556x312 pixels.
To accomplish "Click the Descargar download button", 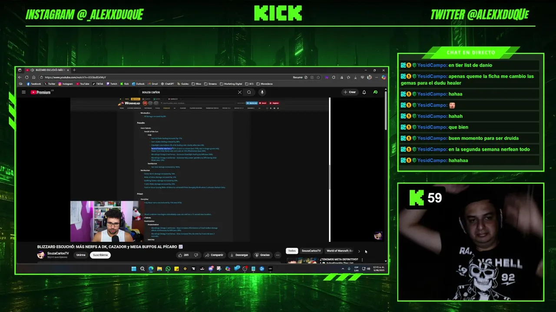I will (x=239, y=255).
